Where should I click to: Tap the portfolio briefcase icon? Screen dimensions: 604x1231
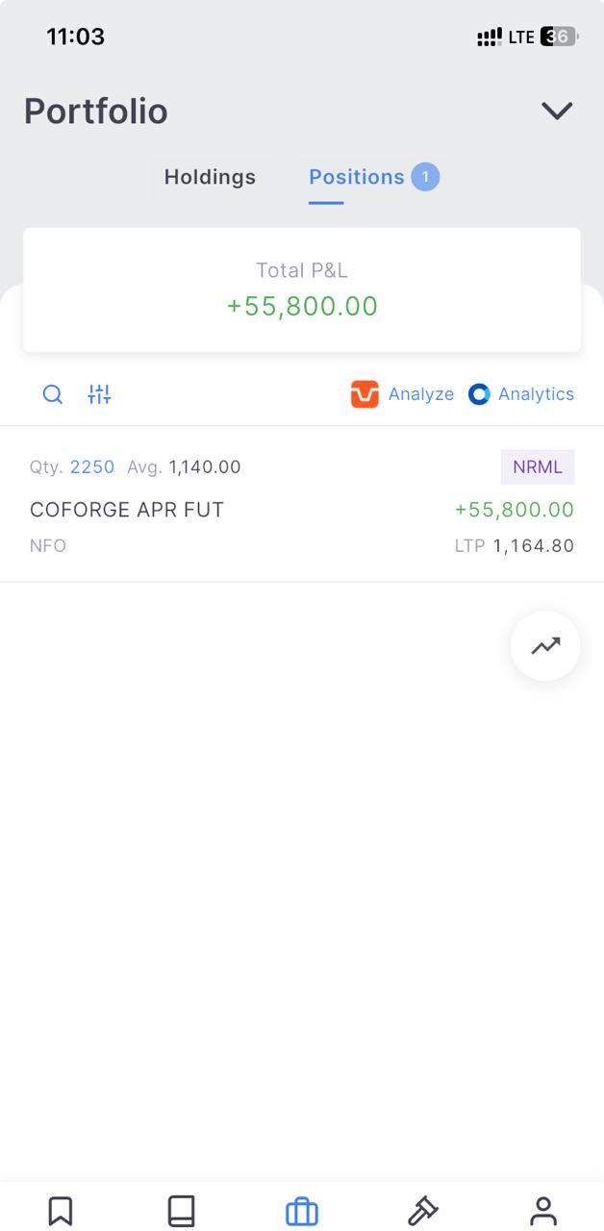[x=302, y=1211]
